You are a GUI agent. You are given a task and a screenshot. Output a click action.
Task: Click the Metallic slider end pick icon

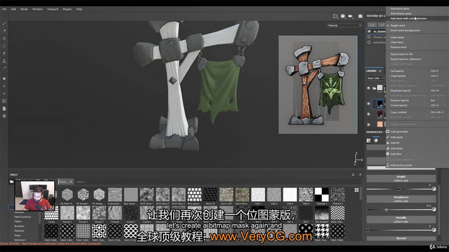pyautogui.click(x=434, y=230)
